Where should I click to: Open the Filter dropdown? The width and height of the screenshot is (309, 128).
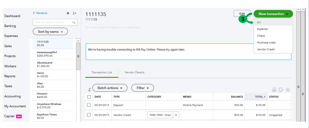click(x=143, y=88)
